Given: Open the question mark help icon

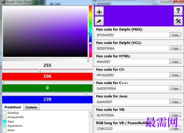Looking at the screenshot, I should coord(178,11).
